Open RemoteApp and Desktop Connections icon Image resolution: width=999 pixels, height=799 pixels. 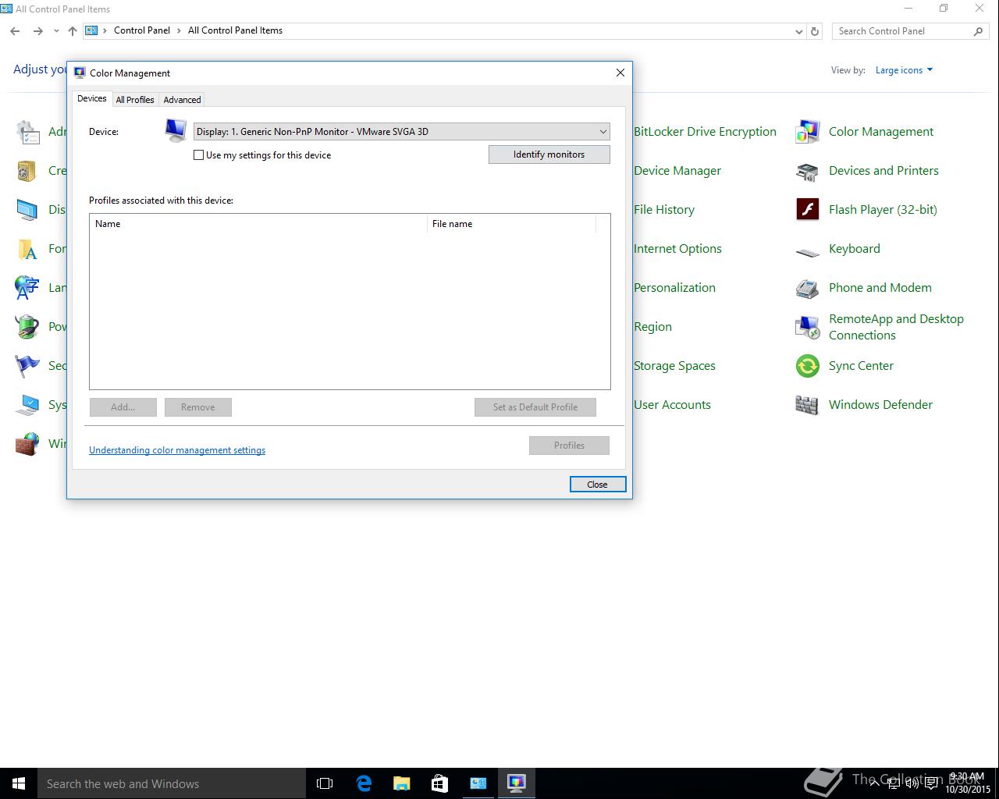click(x=807, y=327)
